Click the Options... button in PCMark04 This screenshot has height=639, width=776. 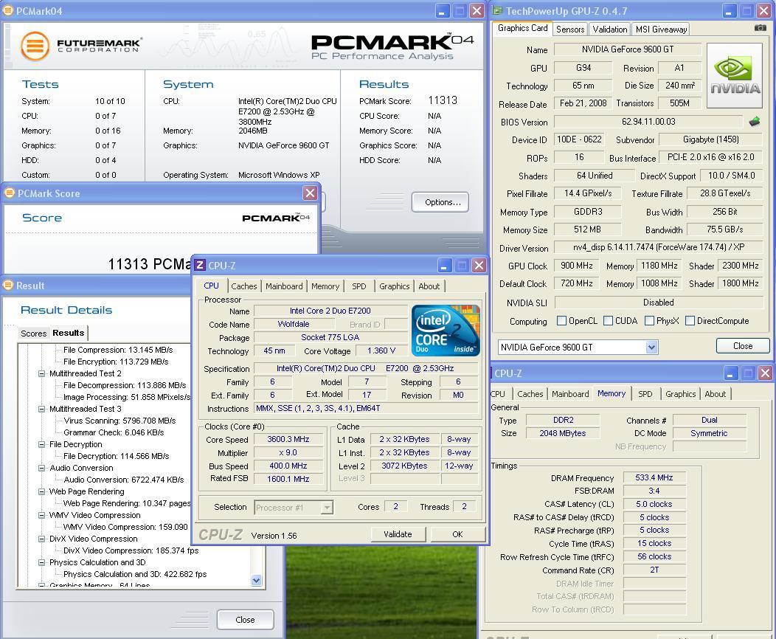[440, 202]
